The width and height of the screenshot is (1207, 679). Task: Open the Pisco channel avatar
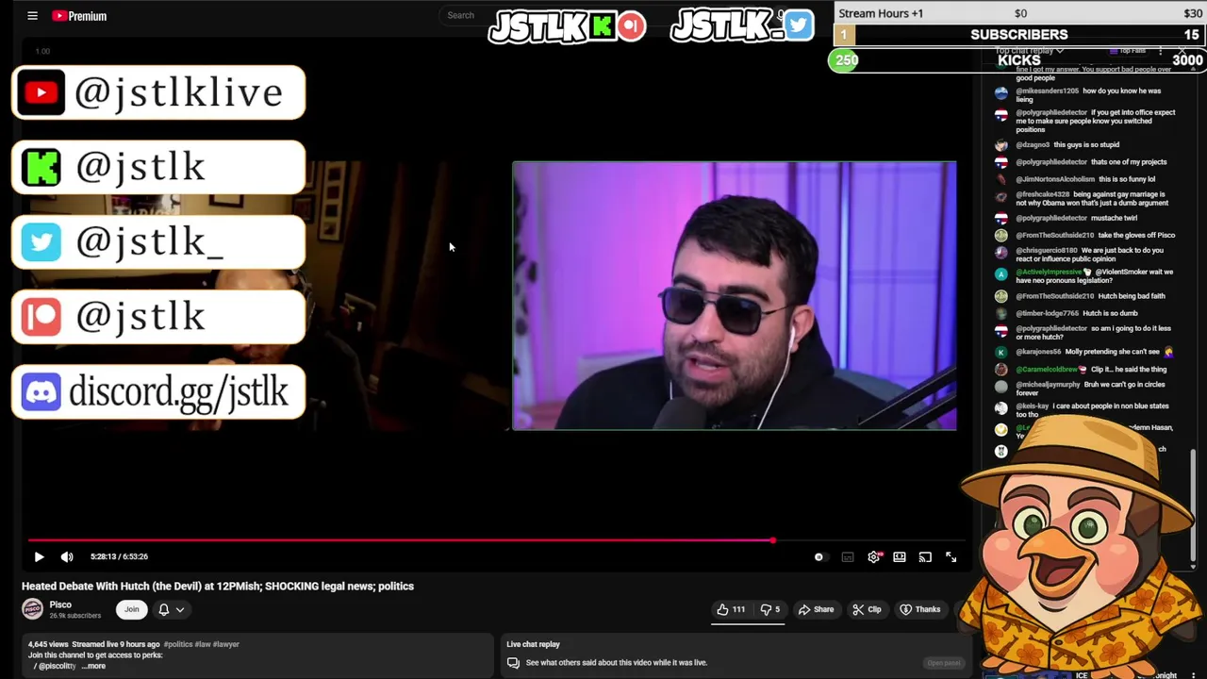click(x=33, y=609)
